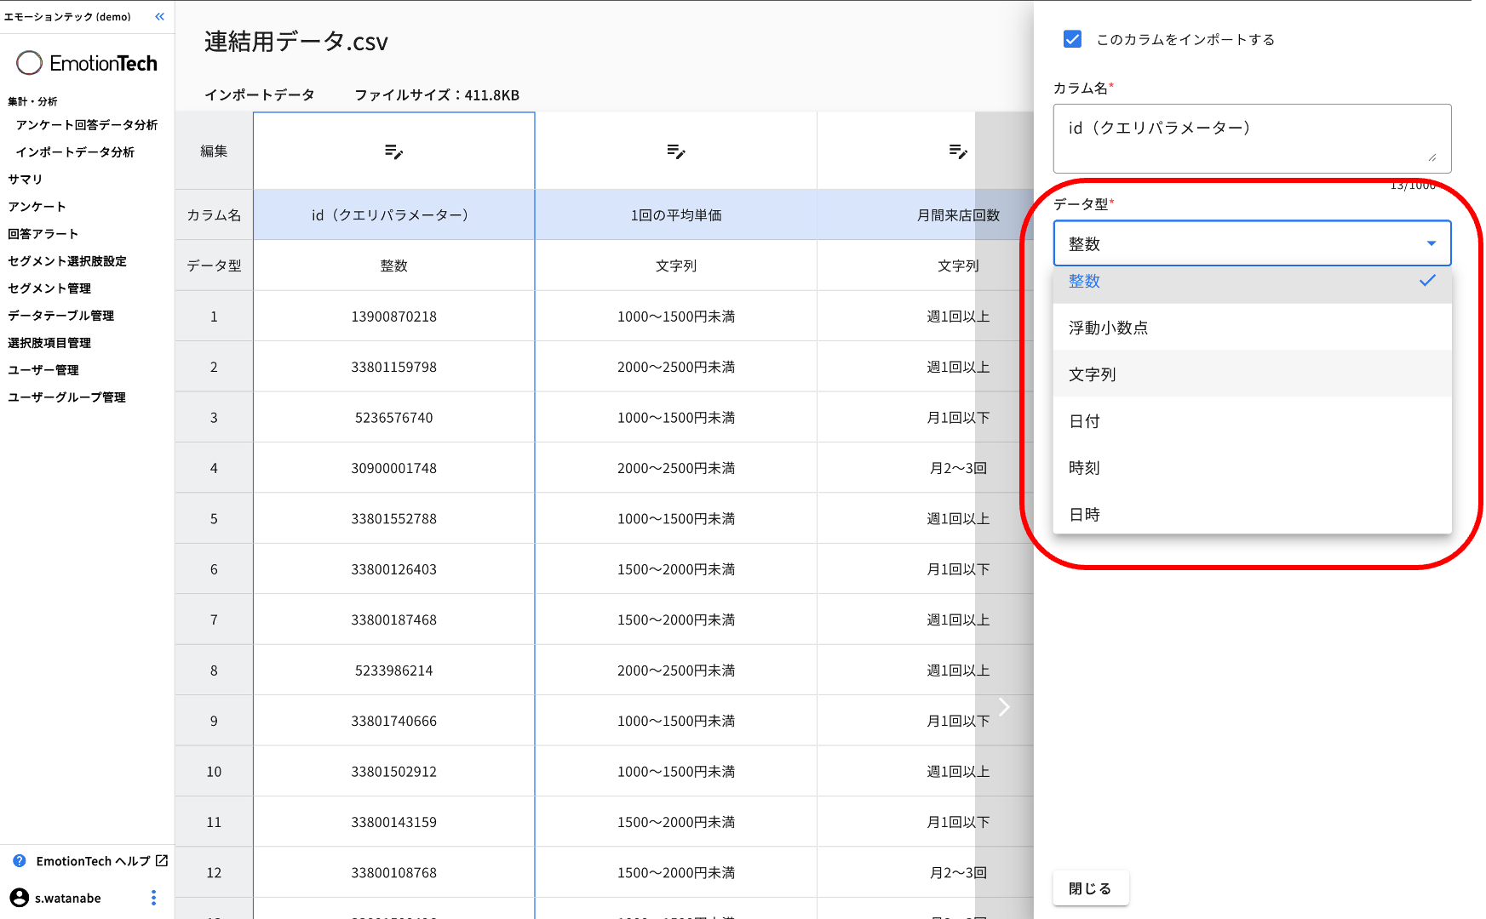Collapse the sidebar with double-chevron icon
This screenshot has height=919, width=1486.
(x=159, y=16)
